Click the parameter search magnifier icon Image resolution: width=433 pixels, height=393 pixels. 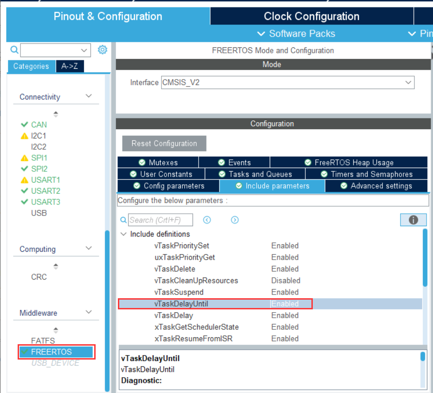click(123, 220)
